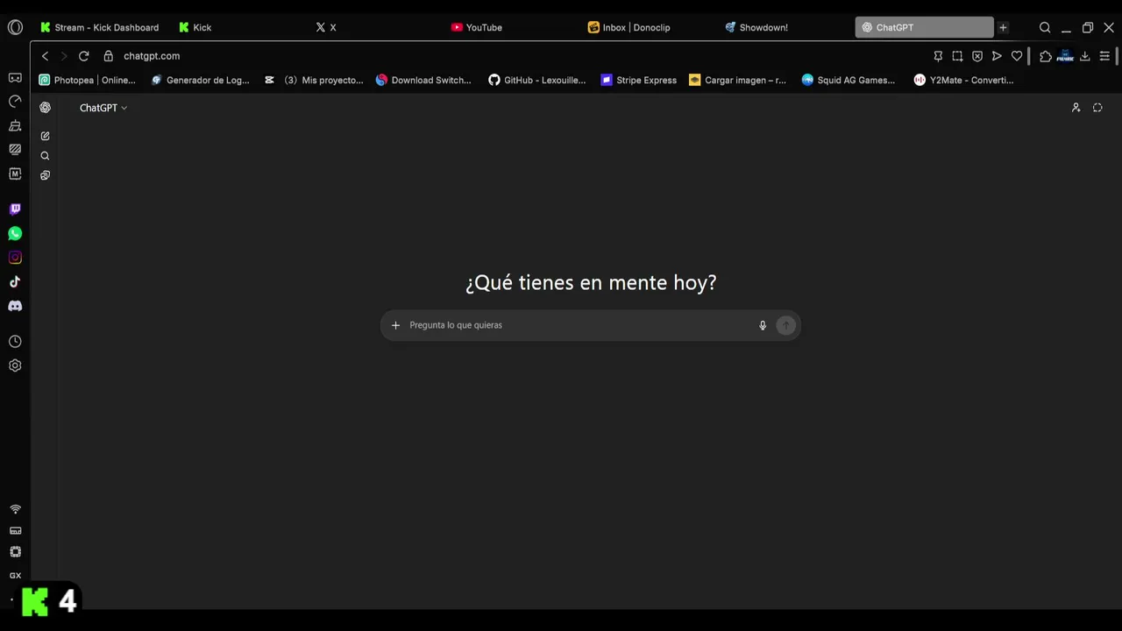The image size is (1122, 631).
Task: Take a snapshot with the capture icon
Action: [x=957, y=56]
